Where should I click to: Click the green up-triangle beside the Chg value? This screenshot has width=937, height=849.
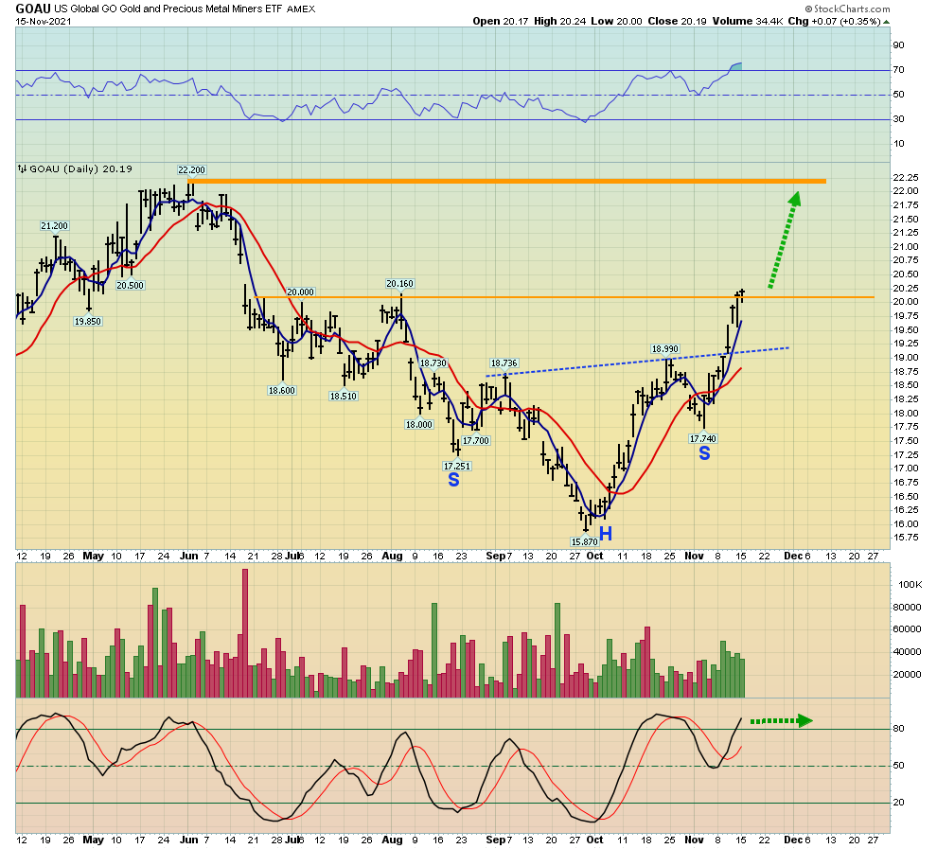(x=886, y=22)
